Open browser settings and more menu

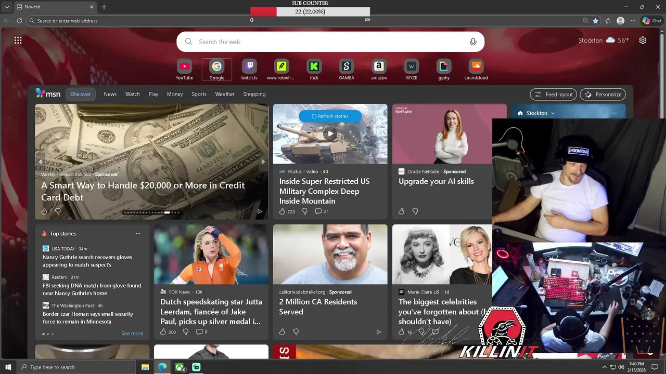click(x=633, y=21)
